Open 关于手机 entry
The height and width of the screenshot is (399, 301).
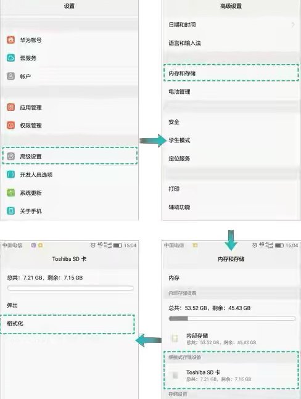coord(70,211)
